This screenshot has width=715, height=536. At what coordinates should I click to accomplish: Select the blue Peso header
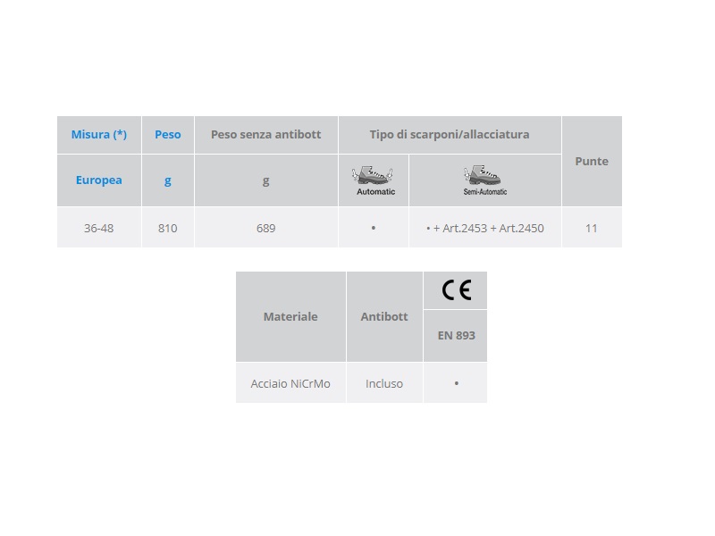168,135
